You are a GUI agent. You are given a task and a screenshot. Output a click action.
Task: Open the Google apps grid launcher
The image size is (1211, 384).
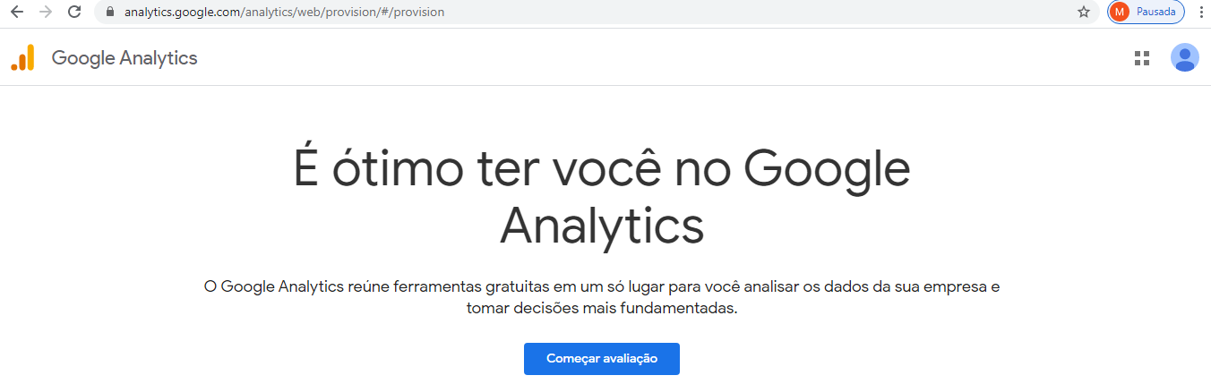click(1141, 58)
